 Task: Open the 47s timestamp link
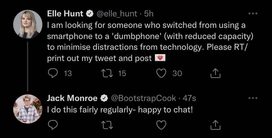190,99
